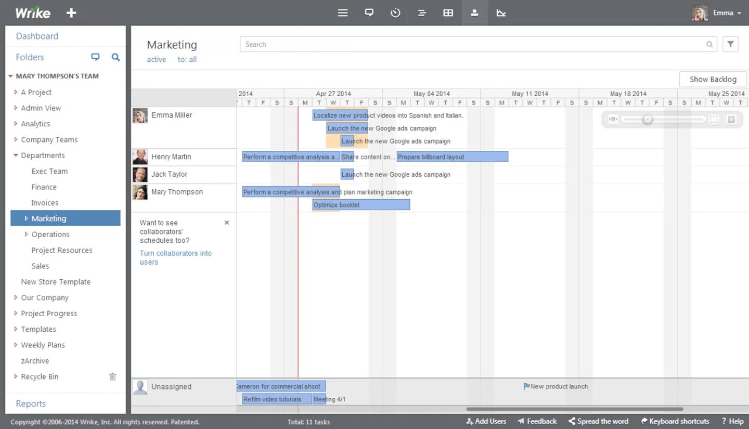Expand the Company Teams folder
The height and width of the screenshot is (429, 749).
point(16,139)
